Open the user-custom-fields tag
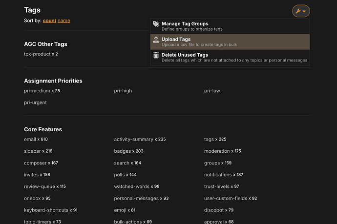The image size is (337, 224). (x=226, y=199)
